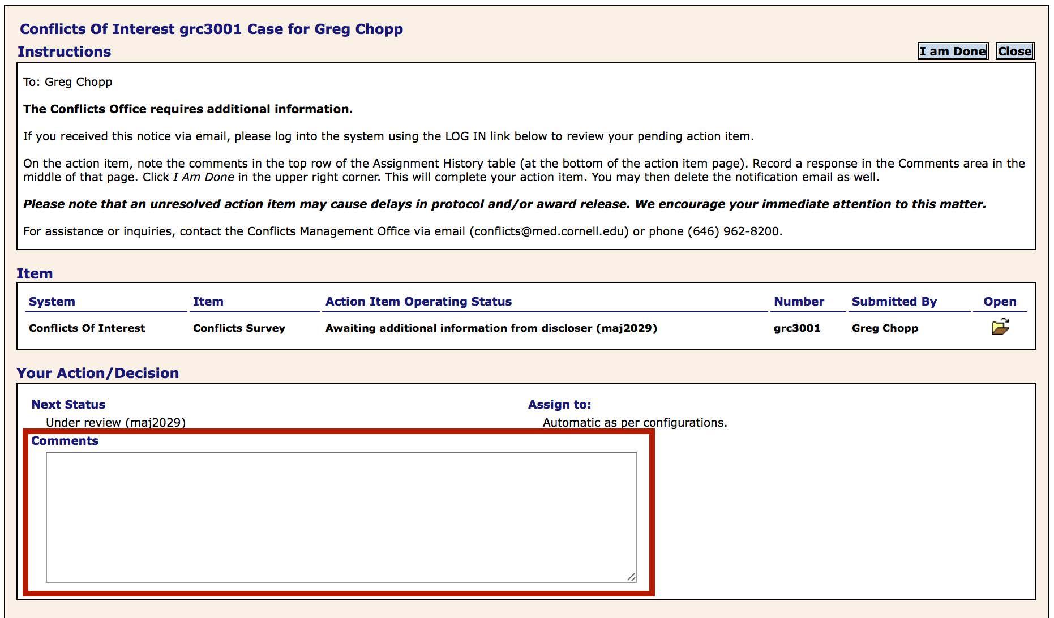Click the Item section heading
Image resolution: width=1054 pixels, height=618 pixels.
pos(35,273)
